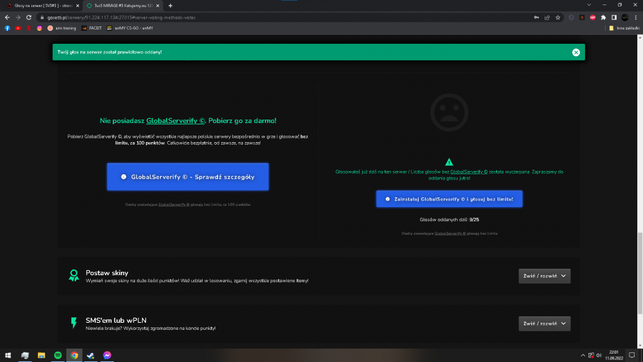Screen dimensions: 643x362
Task: Go forward with the forward arrow
Action: coord(17,17)
